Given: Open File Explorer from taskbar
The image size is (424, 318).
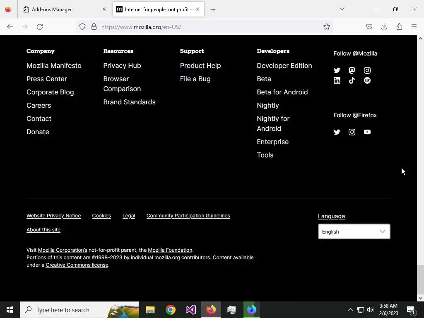Looking at the screenshot, I should click(x=150, y=310).
